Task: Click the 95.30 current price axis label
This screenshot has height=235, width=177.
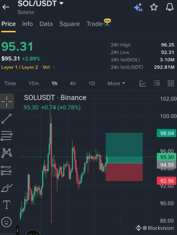Action: click(167, 157)
